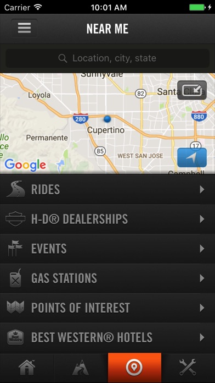This screenshot has width=215, height=383.
Task: Center map with the blue location arrow
Action: tap(192, 157)
